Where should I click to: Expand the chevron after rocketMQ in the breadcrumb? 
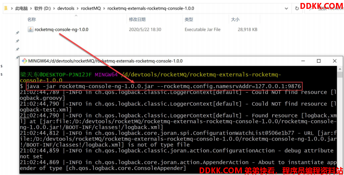[x=104, y=8]
